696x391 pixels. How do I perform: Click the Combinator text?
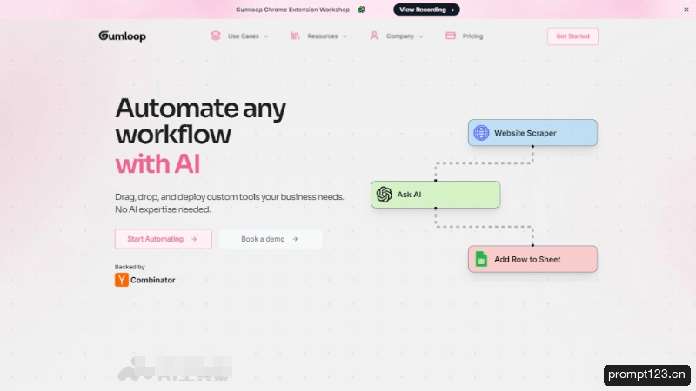tap(153, 280)
